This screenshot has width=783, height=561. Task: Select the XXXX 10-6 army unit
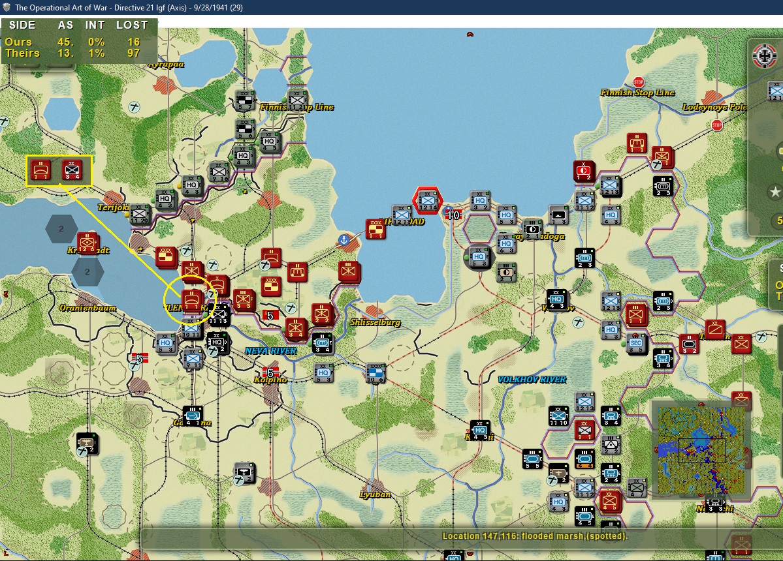376,373
